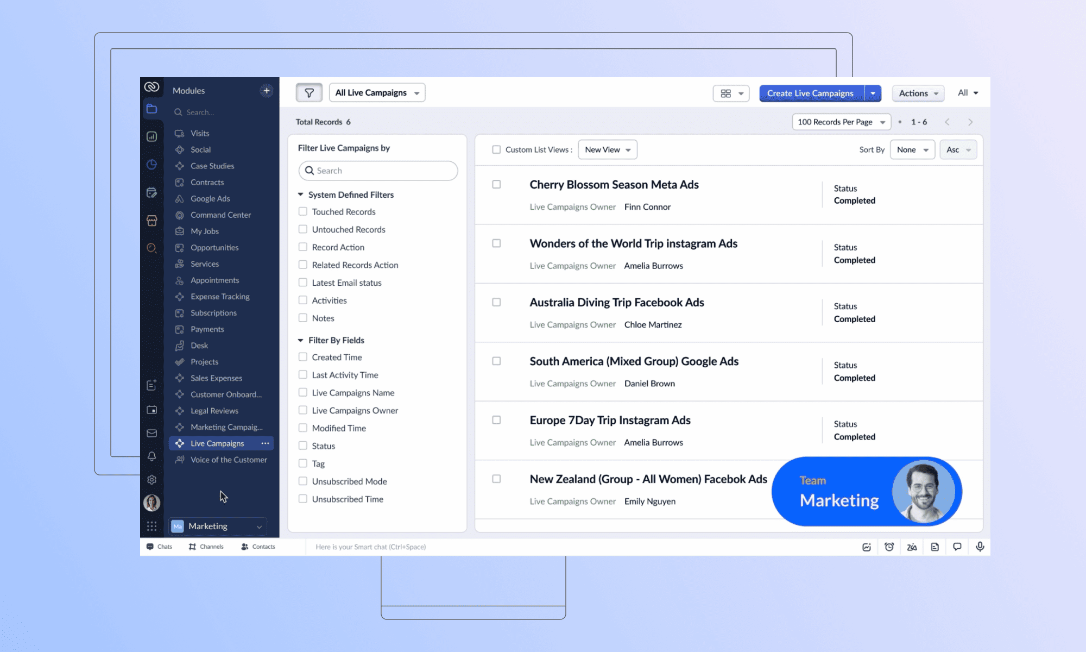Open the Wonders of the World Trip instagram Ads record

[x=634, y=243]
